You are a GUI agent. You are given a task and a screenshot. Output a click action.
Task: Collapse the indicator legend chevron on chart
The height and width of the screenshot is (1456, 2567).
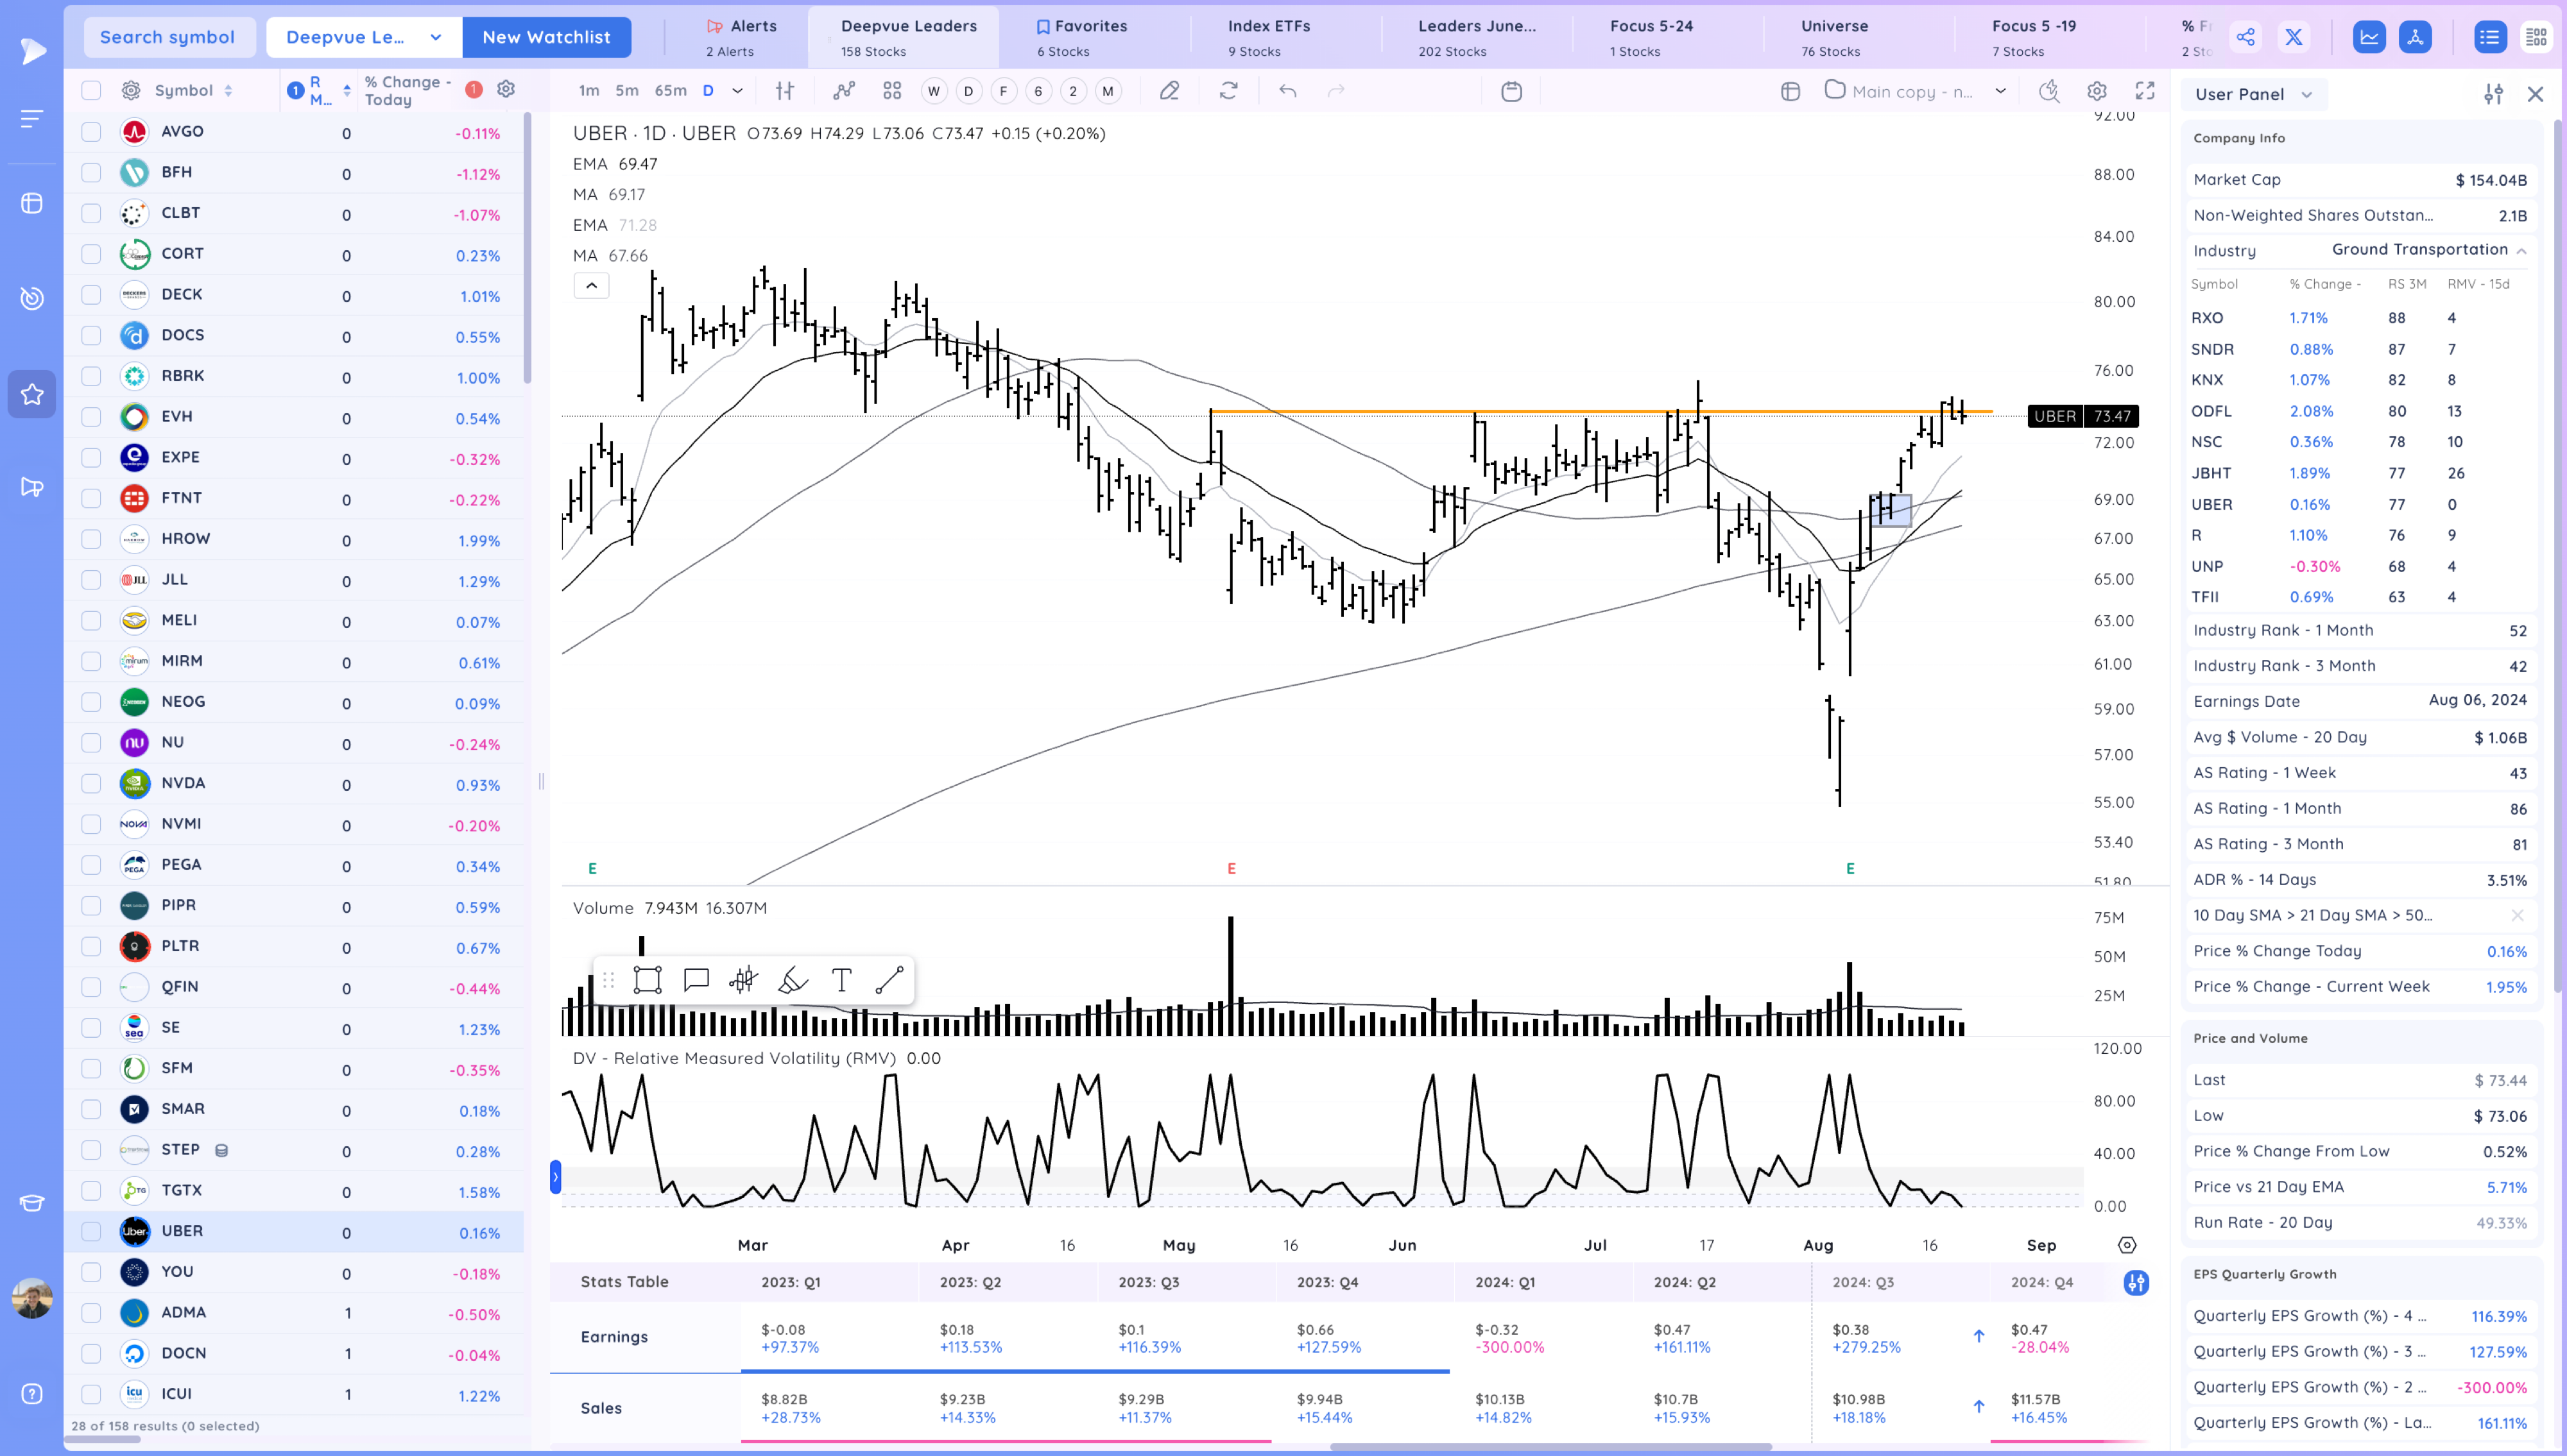point(591,286)
